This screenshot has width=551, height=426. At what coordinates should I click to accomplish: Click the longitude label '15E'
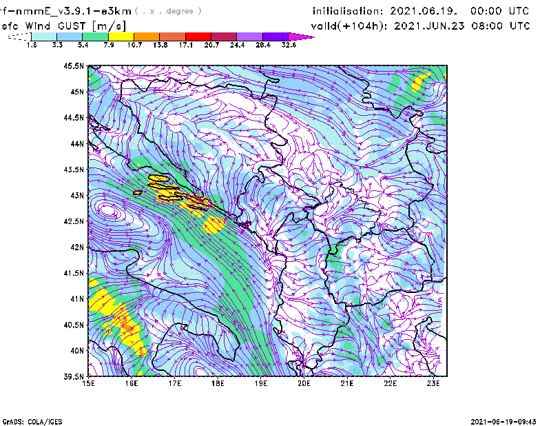point(88,383)
